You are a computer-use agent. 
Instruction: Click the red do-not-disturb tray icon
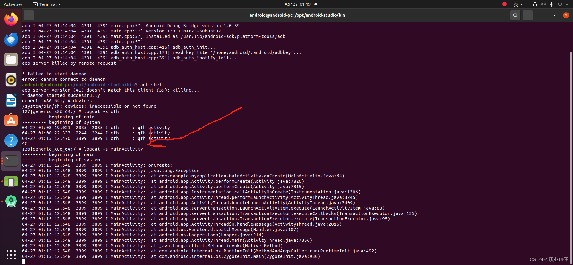[x=504, y=4]
